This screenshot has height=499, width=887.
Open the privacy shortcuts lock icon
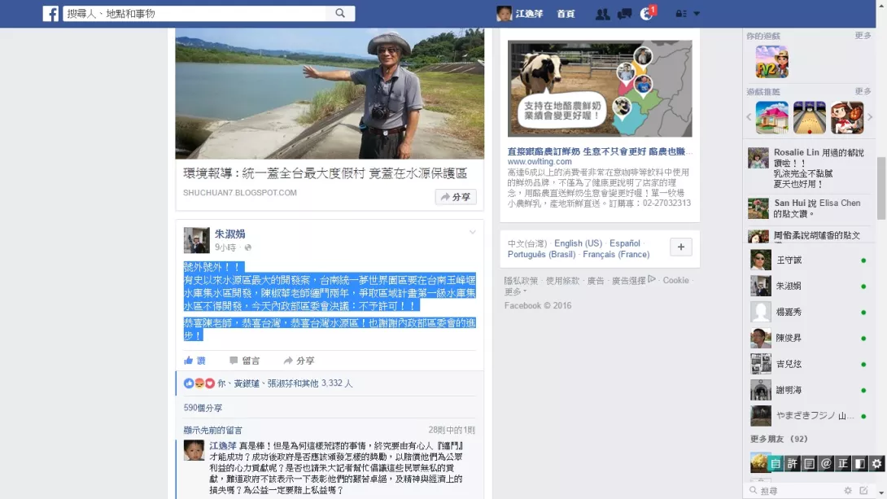click(680, 14)
